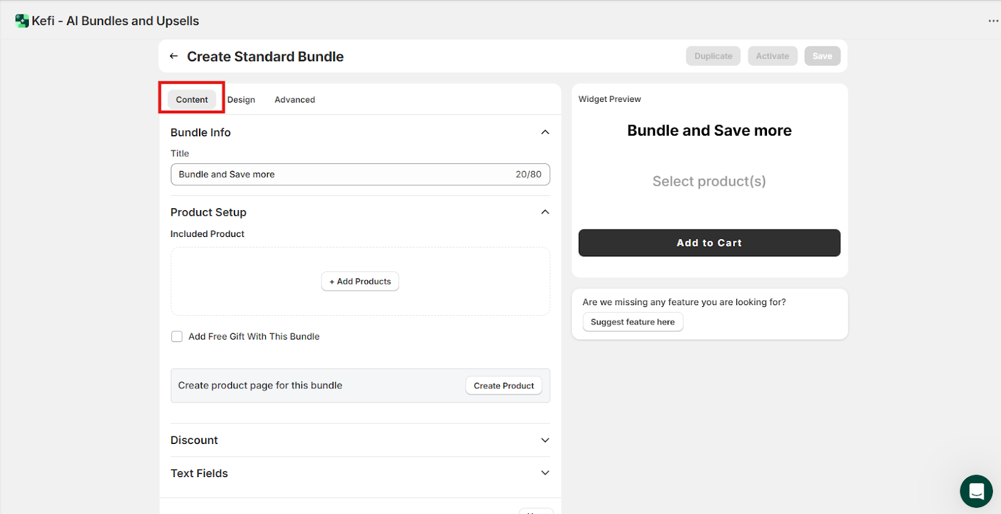Collapse the Product Setup section

click(x=545, y=212)
